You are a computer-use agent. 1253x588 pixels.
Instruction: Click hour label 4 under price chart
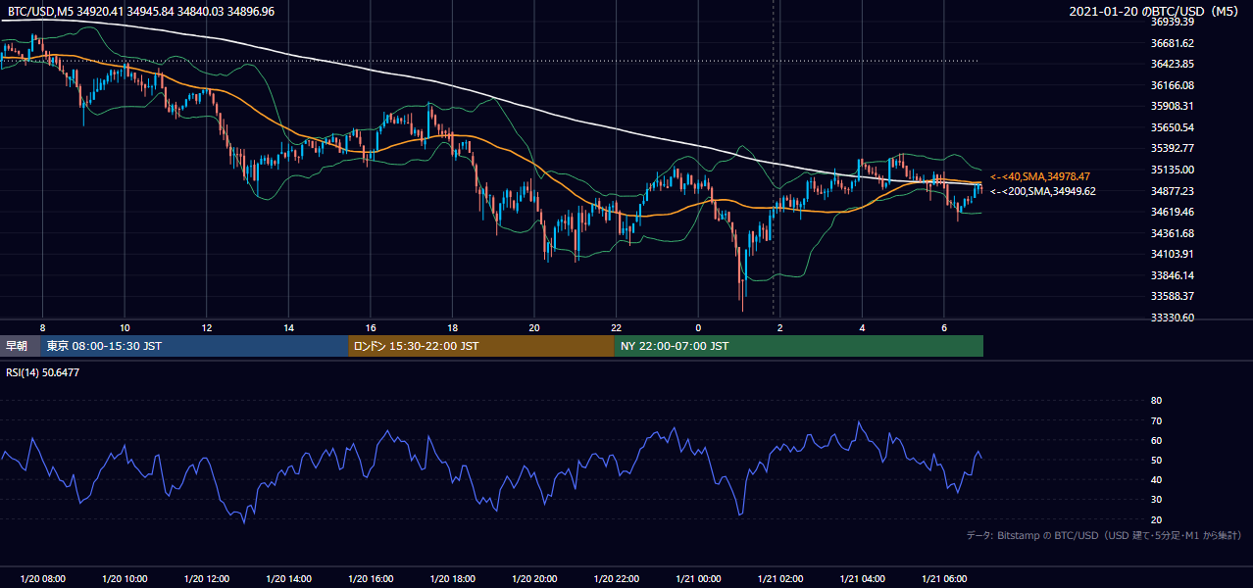862,326
